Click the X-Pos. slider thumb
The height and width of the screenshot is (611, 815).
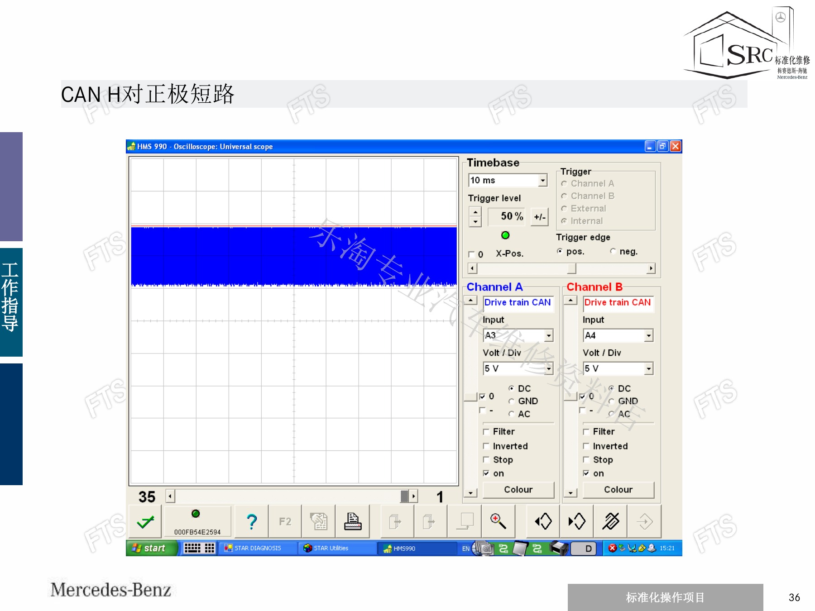click(572, 268)
